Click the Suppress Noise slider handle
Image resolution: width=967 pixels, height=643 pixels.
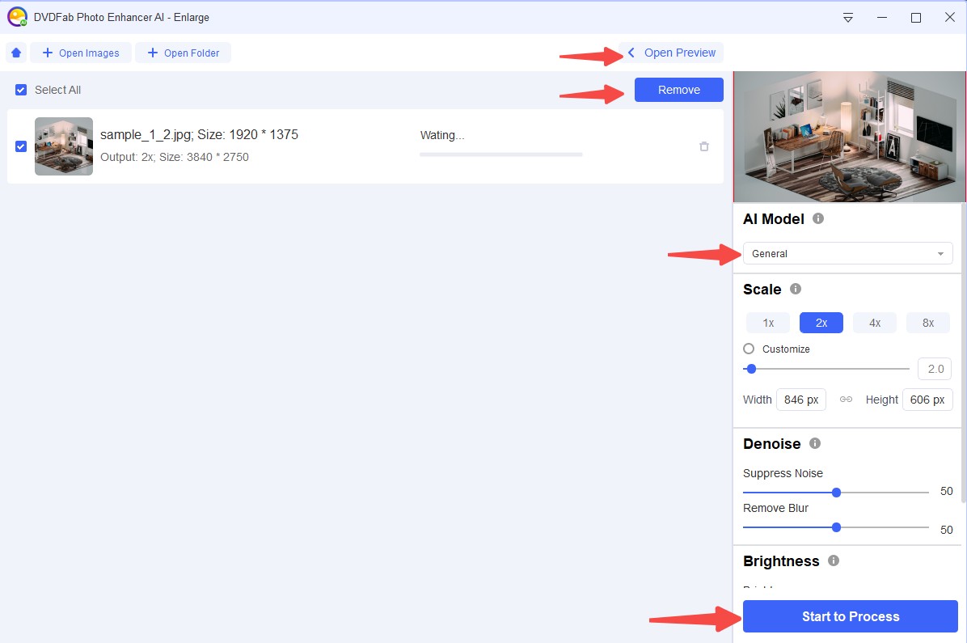pyautogui.click(x=836, y=492)
